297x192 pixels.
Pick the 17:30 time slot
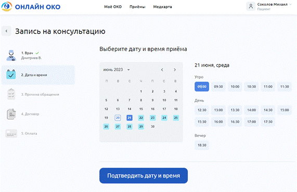point(268,122)
